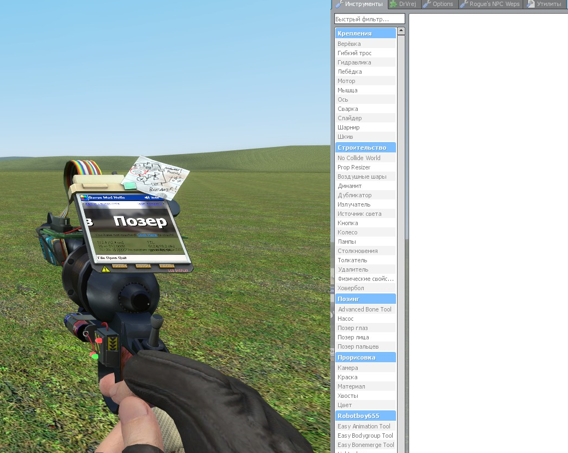Select the Материал tool

click(365, 386)
